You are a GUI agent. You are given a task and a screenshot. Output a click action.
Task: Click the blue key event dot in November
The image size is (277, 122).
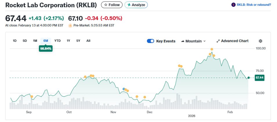pos(124,89)
